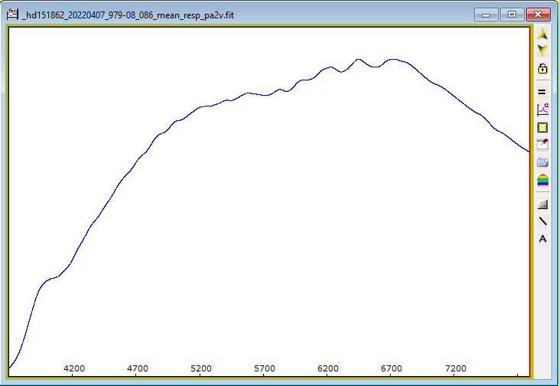559x386 pixels.
Task: Click the 4200 wavelength axis label
Action: pos(74,368)
